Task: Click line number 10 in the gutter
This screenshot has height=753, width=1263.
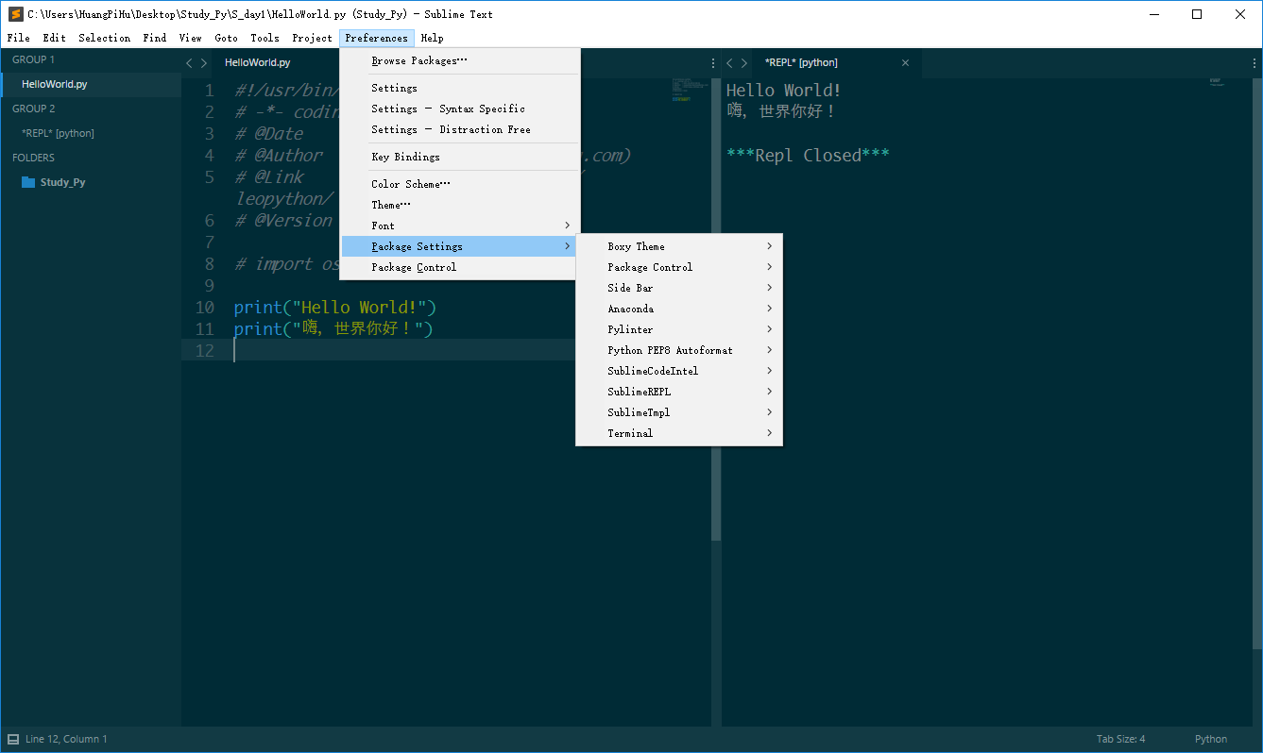Action: tap(205, 308)
